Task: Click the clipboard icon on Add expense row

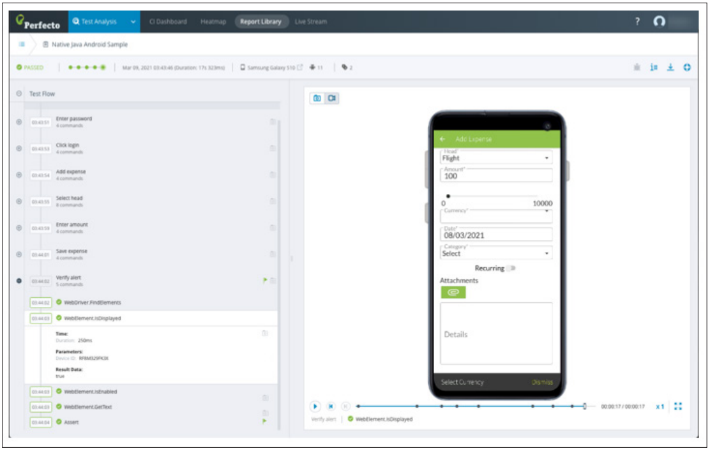Action: [273, 175]
